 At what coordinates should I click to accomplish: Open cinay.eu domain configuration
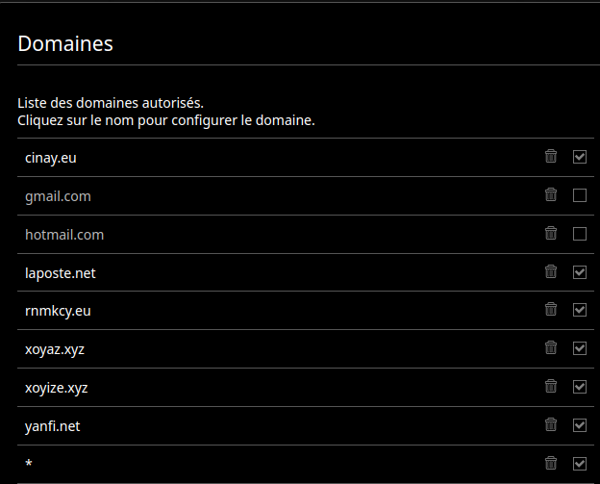(x=50, y=157)
